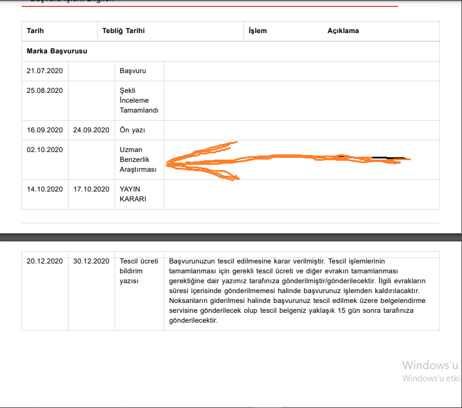Click the date 16.09.2020

coord(45,130)
